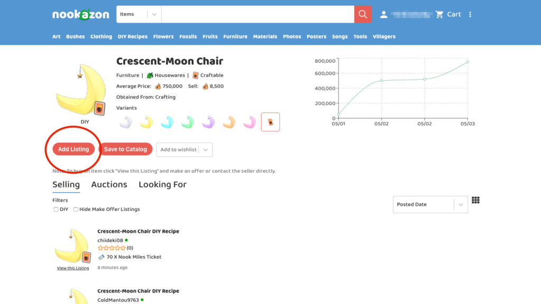Viewport: 541px width, 304px height.
Task: Click the Add Listing button
Action: tap(73, 149)
